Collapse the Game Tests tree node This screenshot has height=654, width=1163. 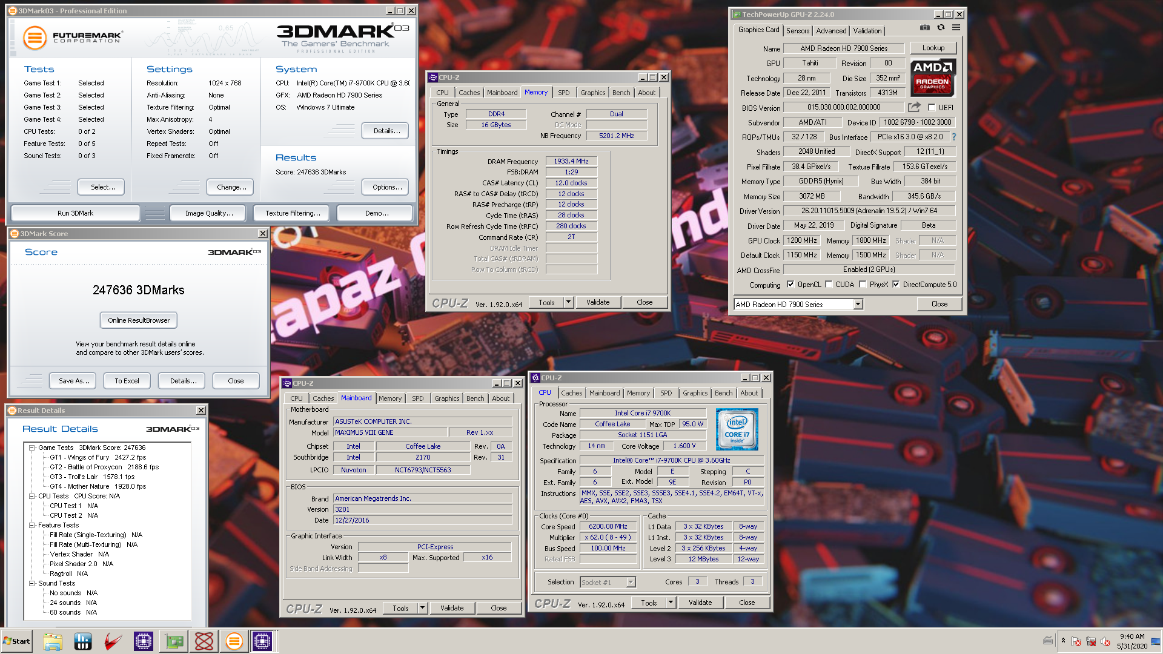tap(31, 448)
